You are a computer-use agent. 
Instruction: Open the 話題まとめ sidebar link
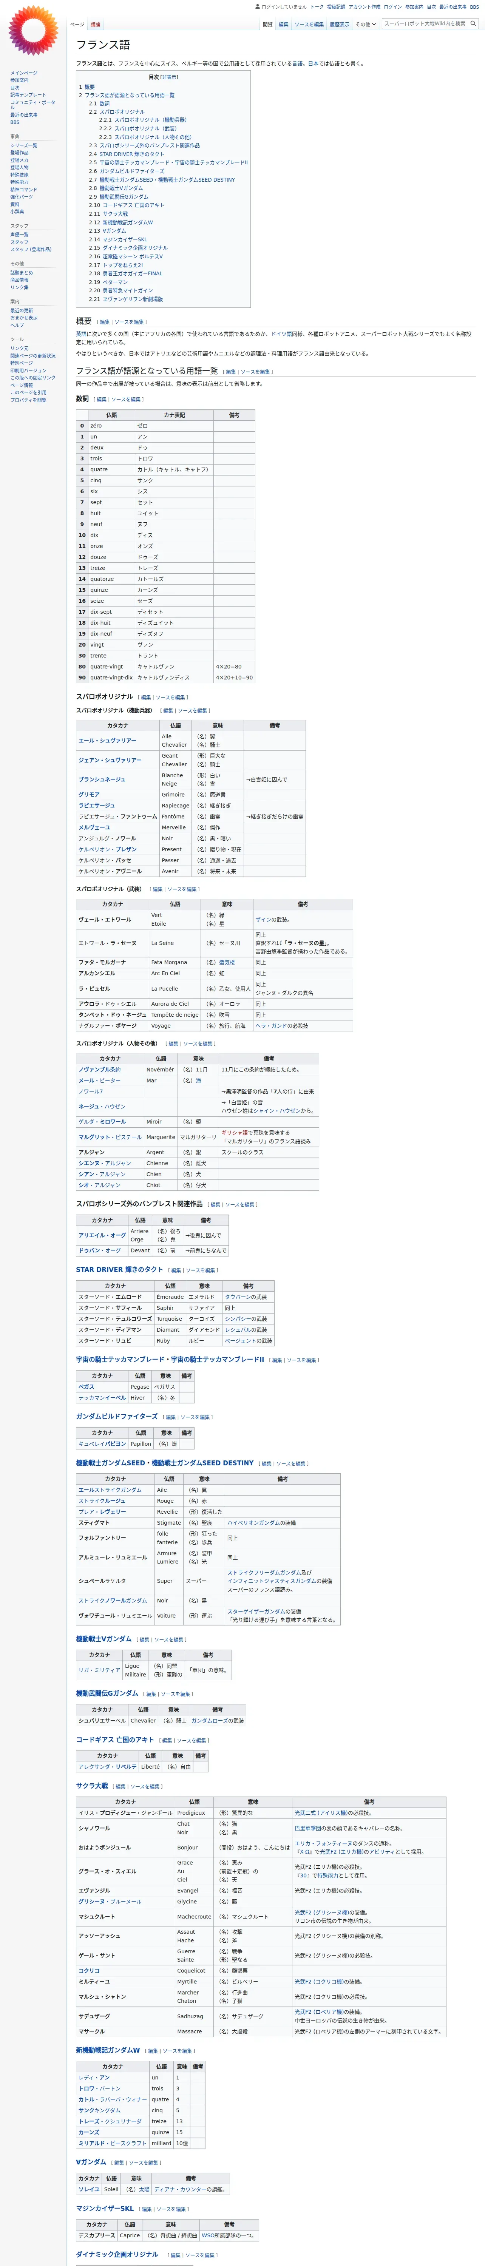tap(21, 273)
